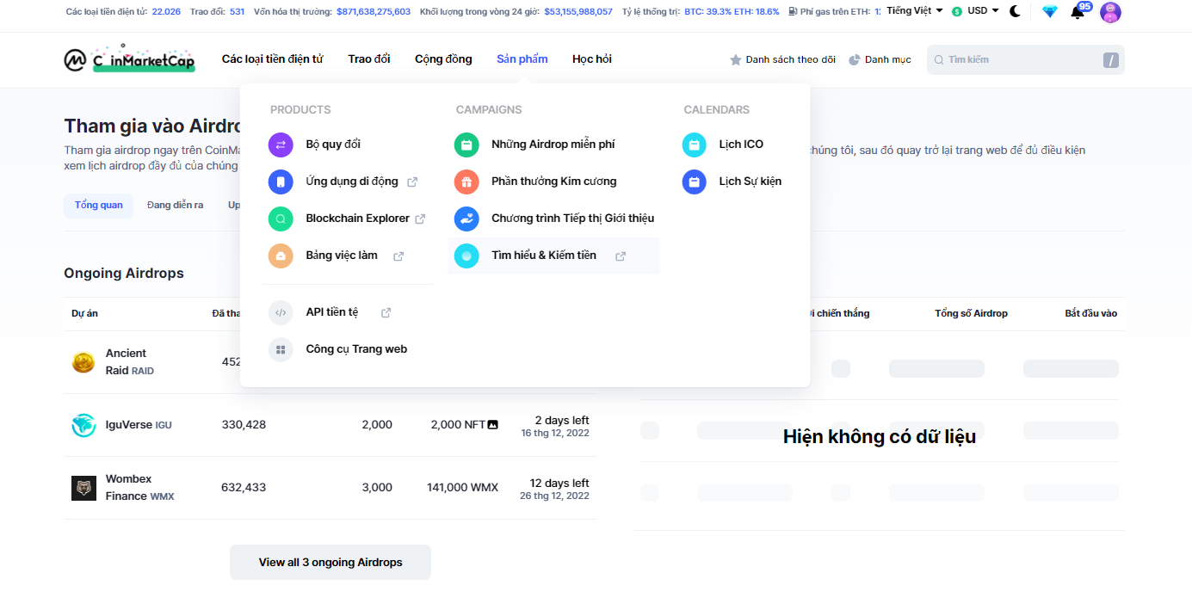The image size is (1192, 610).
Task: Open external link icon beside Blockchain Explorer
Action: point(420,219)
